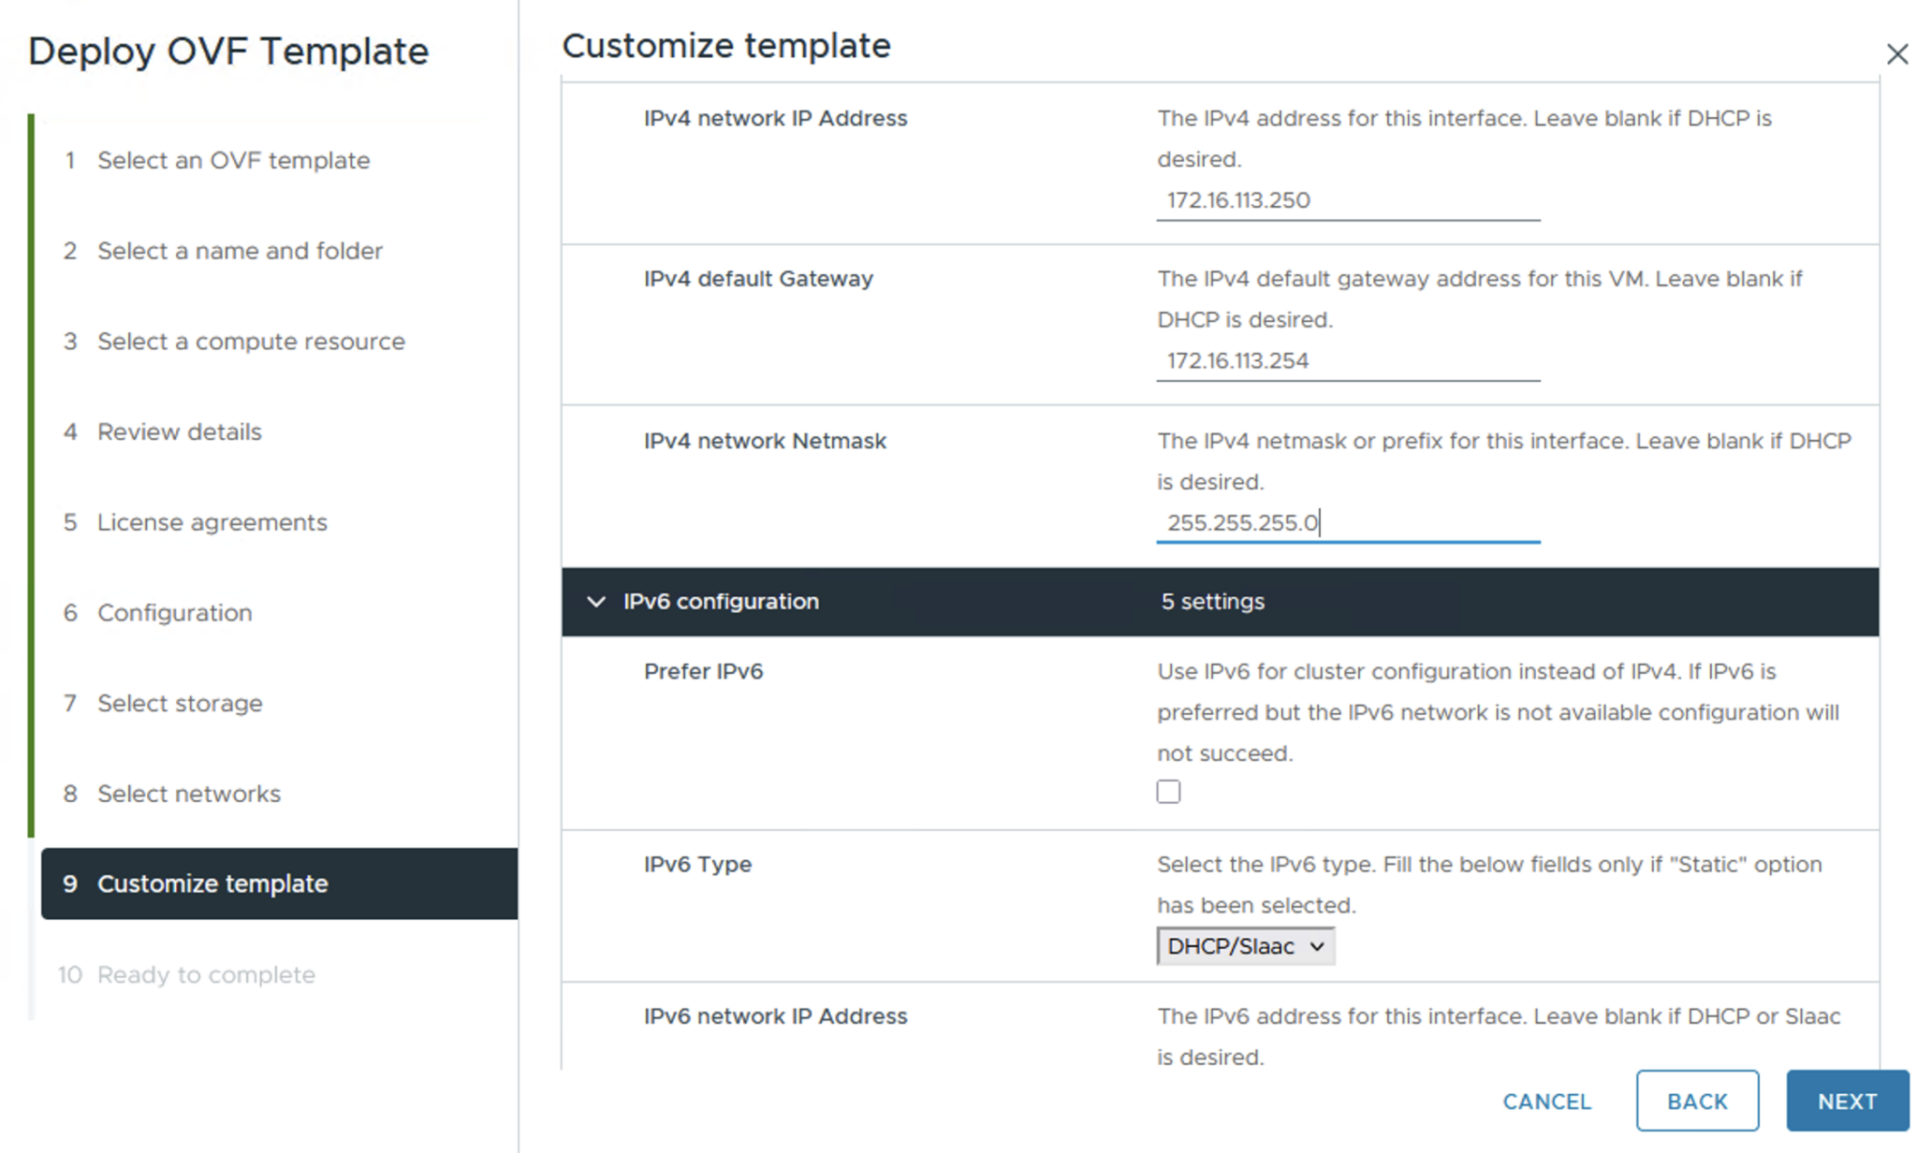Go to step 1 Select an OVF template
1917x1153 pixels.
(233, 160)
